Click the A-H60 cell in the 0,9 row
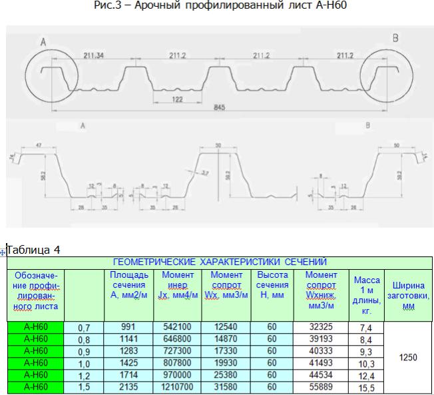The image size is (434, 395). 36,351
